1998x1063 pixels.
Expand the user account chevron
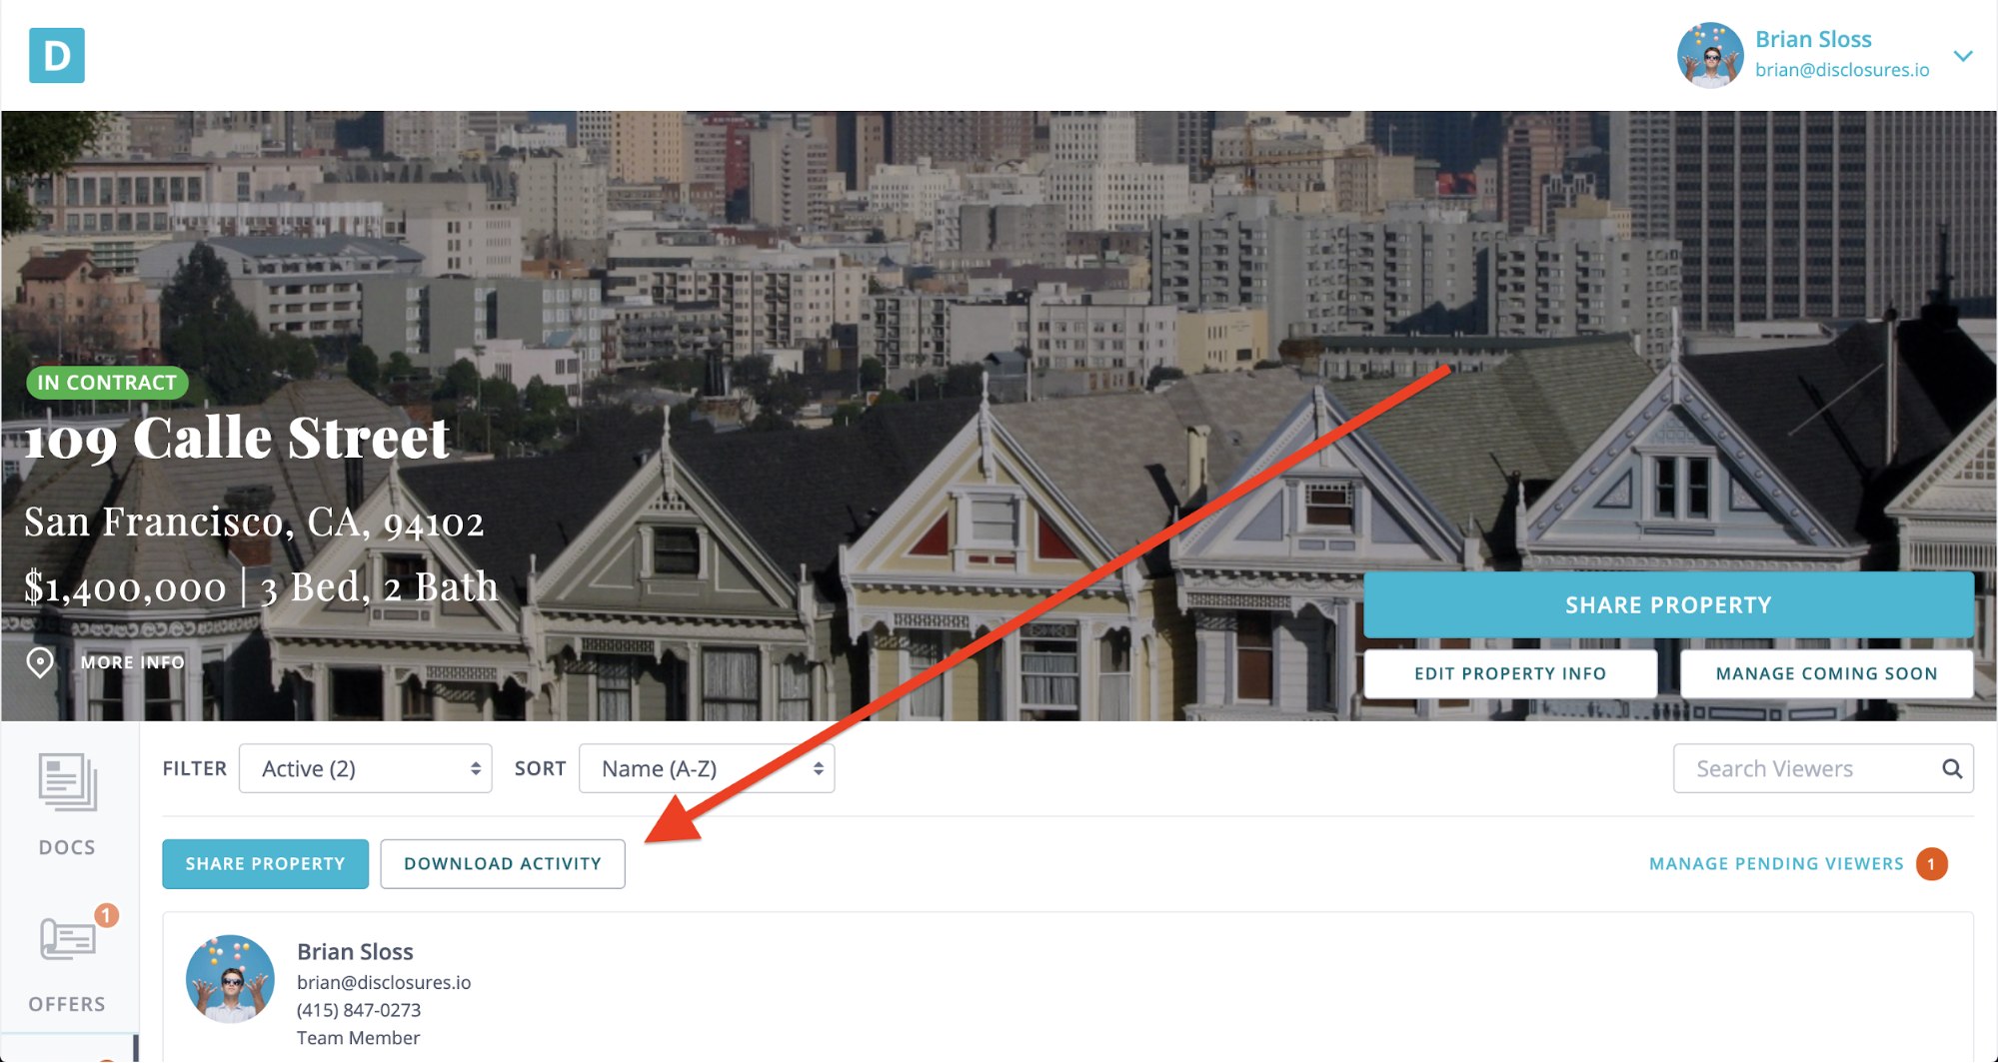[x=1963, y=56]
